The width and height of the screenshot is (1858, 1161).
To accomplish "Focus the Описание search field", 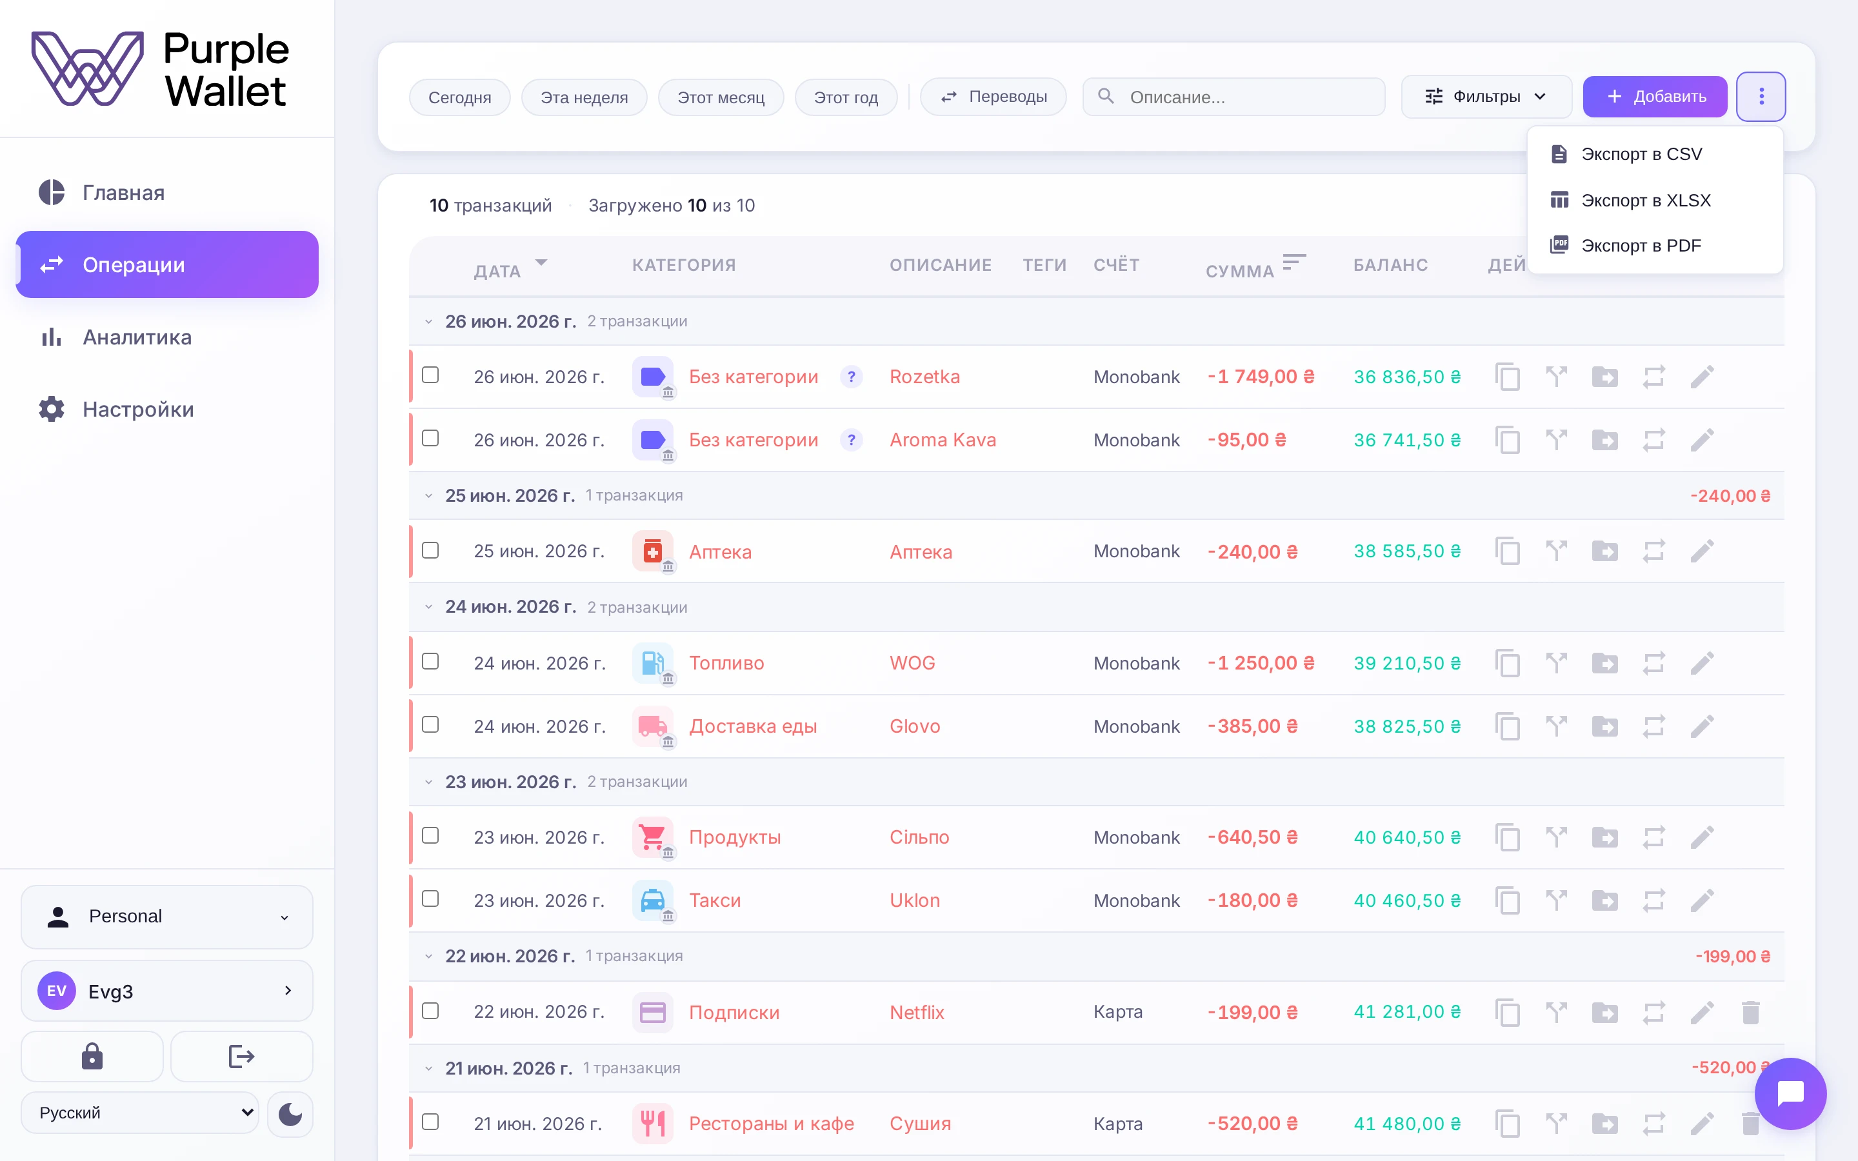I will pyautogui.click(x=1234, y=97).
